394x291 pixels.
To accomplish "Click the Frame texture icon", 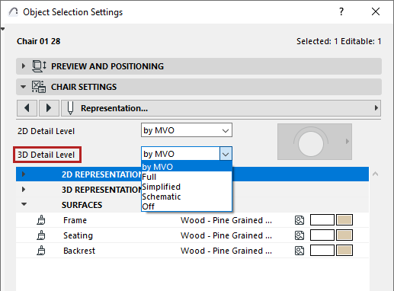I will click(x=300, y=220).
